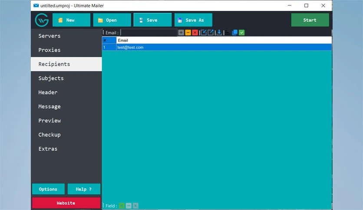This screenshot has width=363, height=210.
Task: Click the orange minus remove email icon
Action: click(x=188, y=33)
